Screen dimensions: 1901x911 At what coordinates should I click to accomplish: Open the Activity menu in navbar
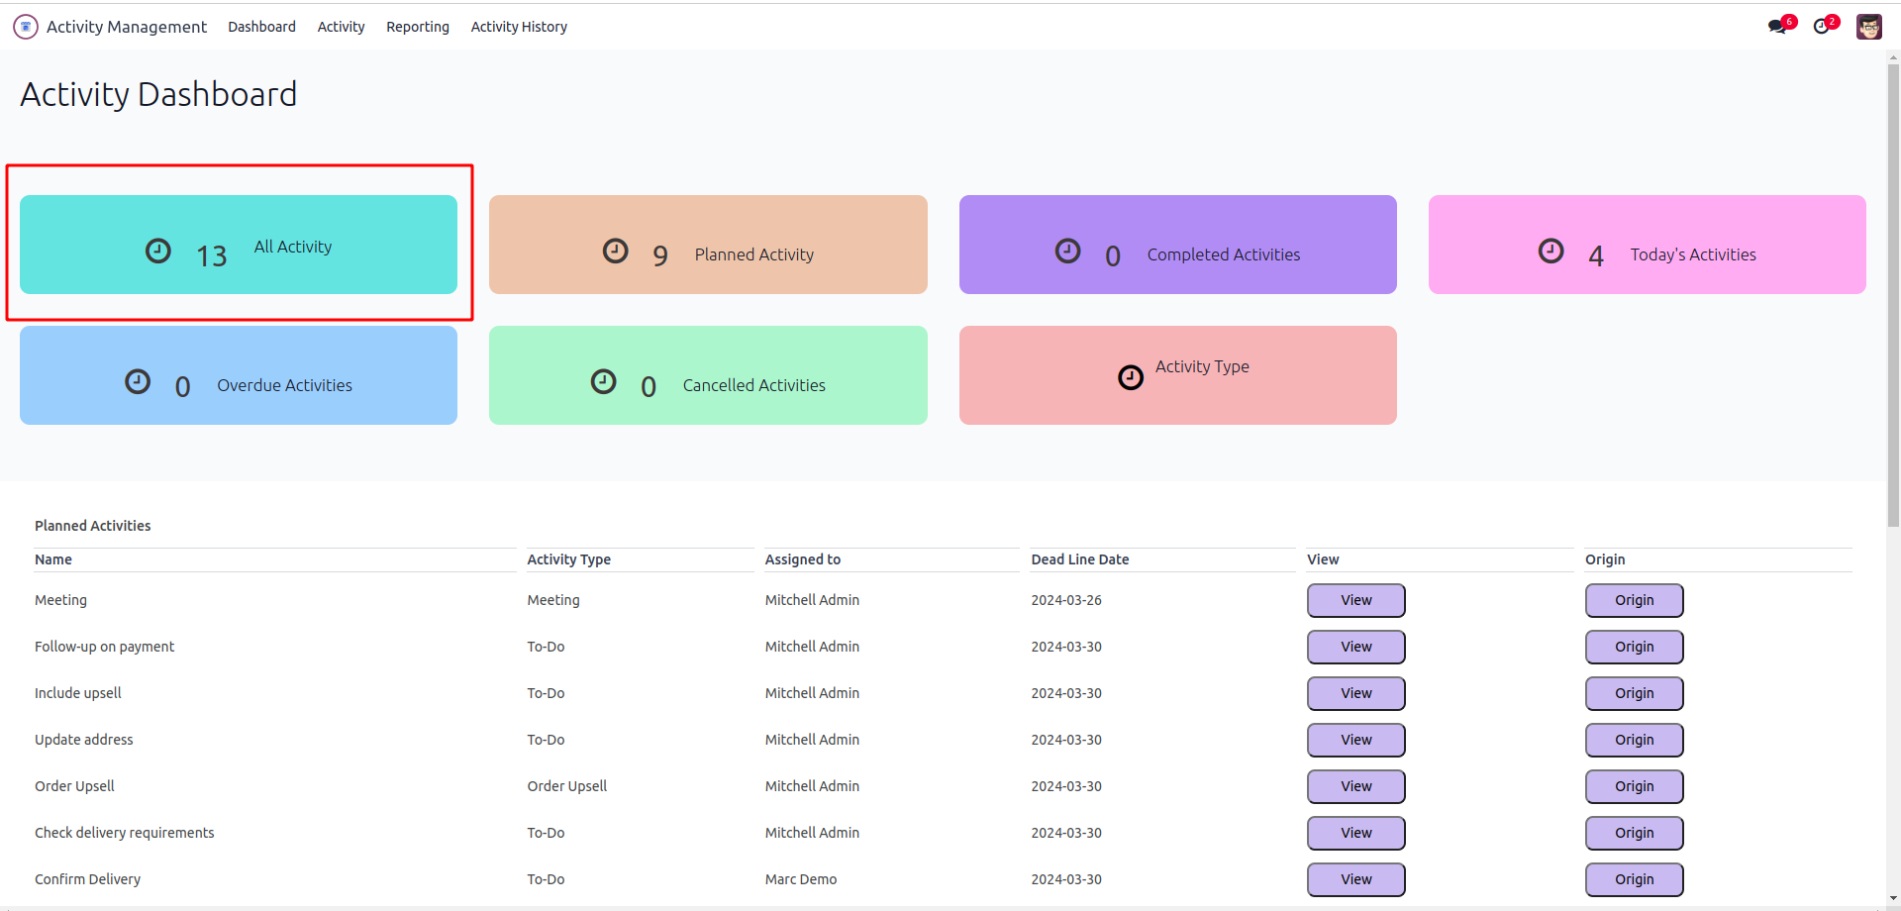click(x=341, y=27)
